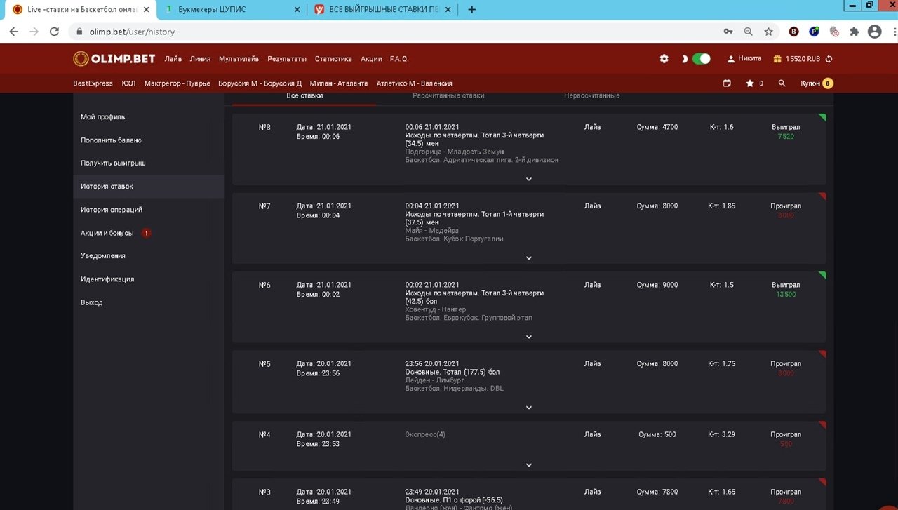Switch to the Нерассчитанные tab

[591, 95]
